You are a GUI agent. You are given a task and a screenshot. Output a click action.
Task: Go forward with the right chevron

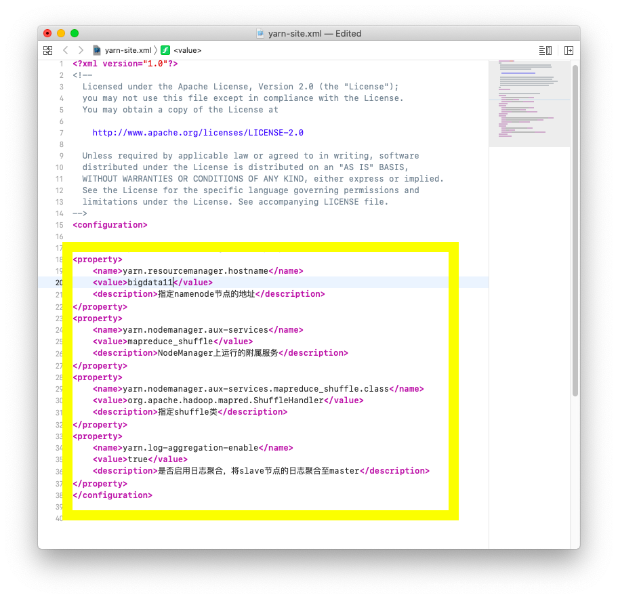click(81, 50)
